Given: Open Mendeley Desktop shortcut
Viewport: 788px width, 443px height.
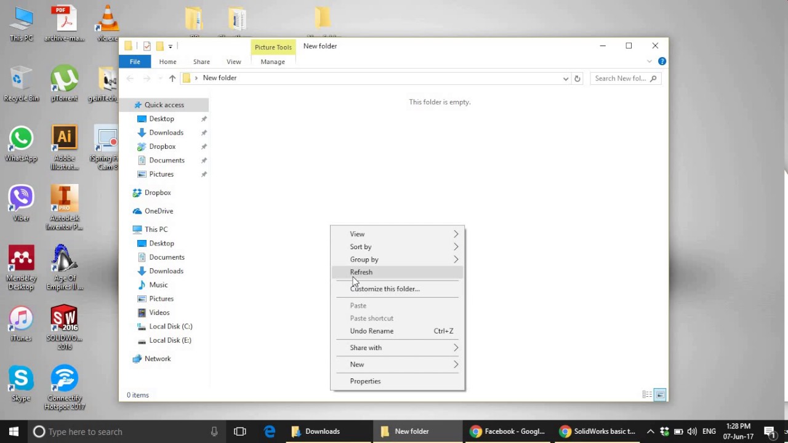Looking at the screenshot, I should click(21, 268).
